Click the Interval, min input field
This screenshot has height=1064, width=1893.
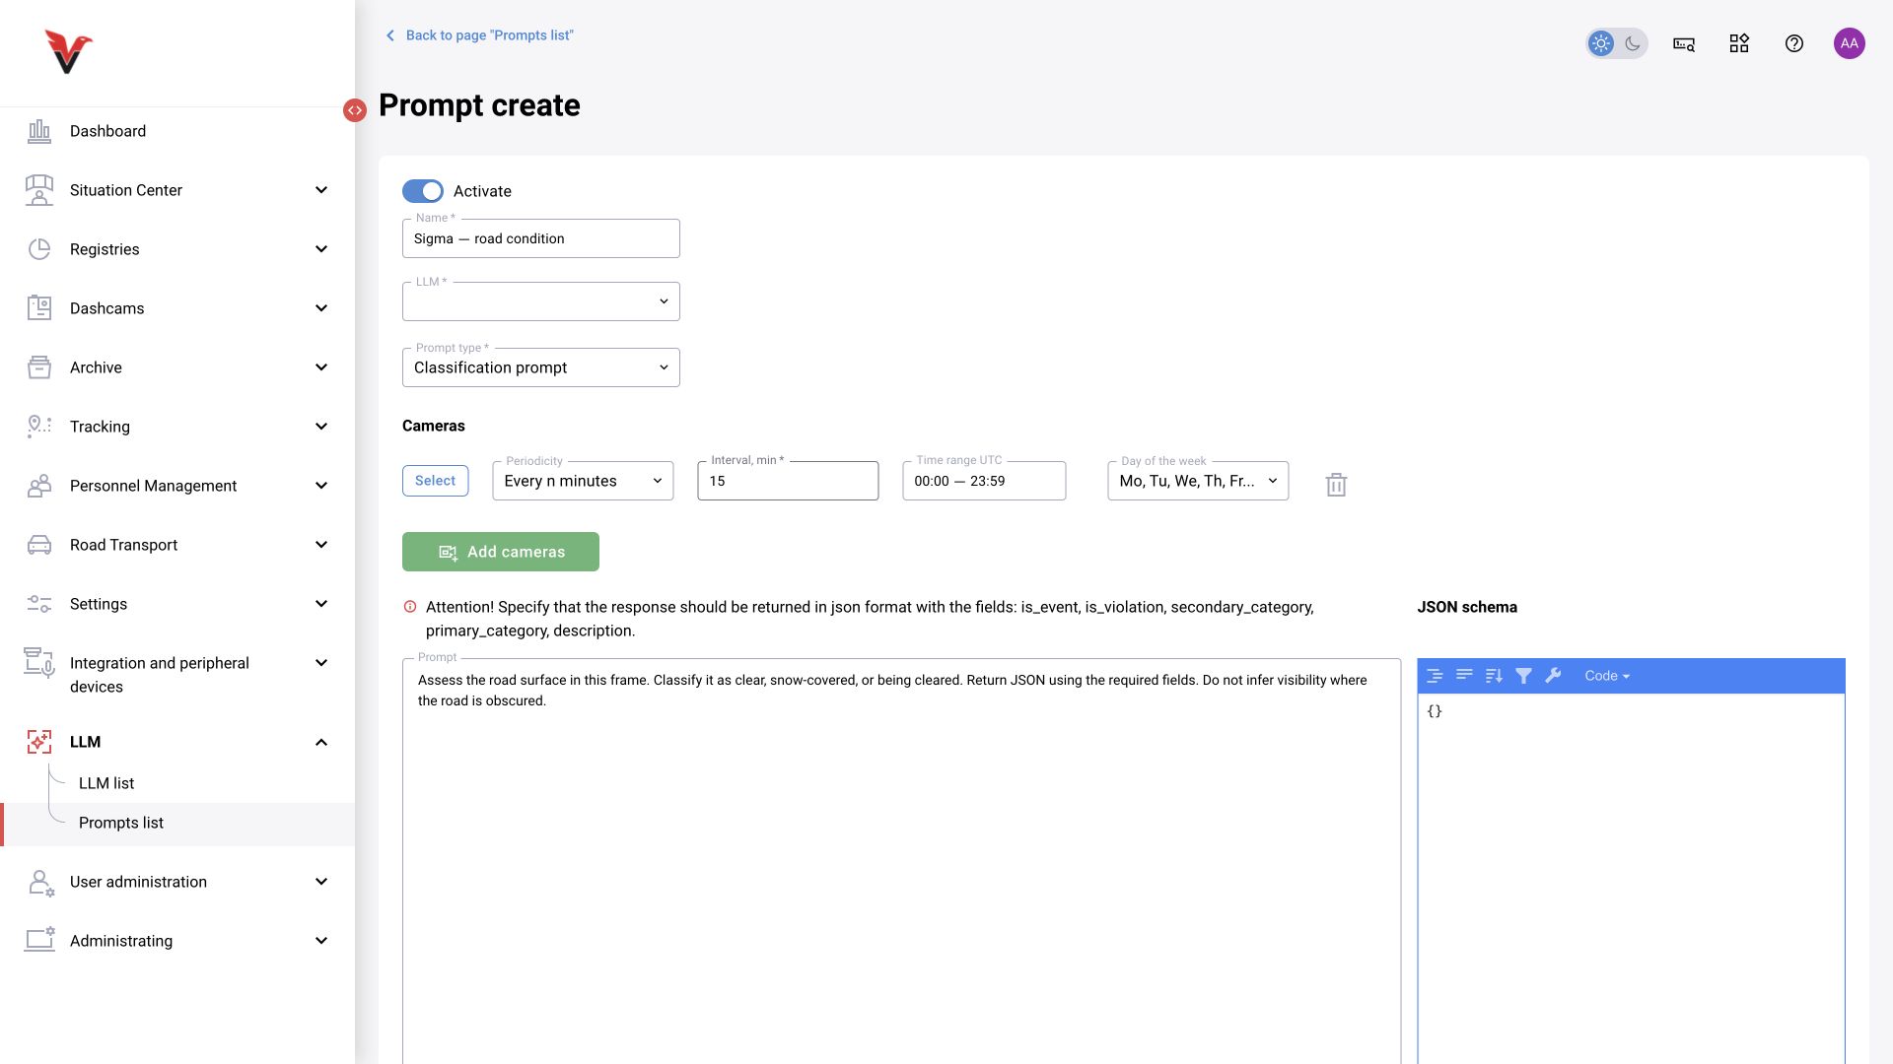click(788, 481)
